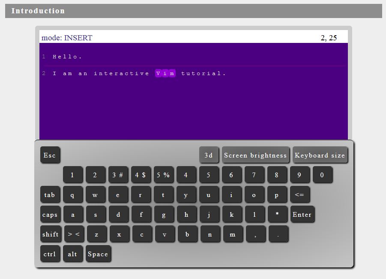
Task: Tap the 7 key
Action: pyautogui.click(x=254, y=175)
